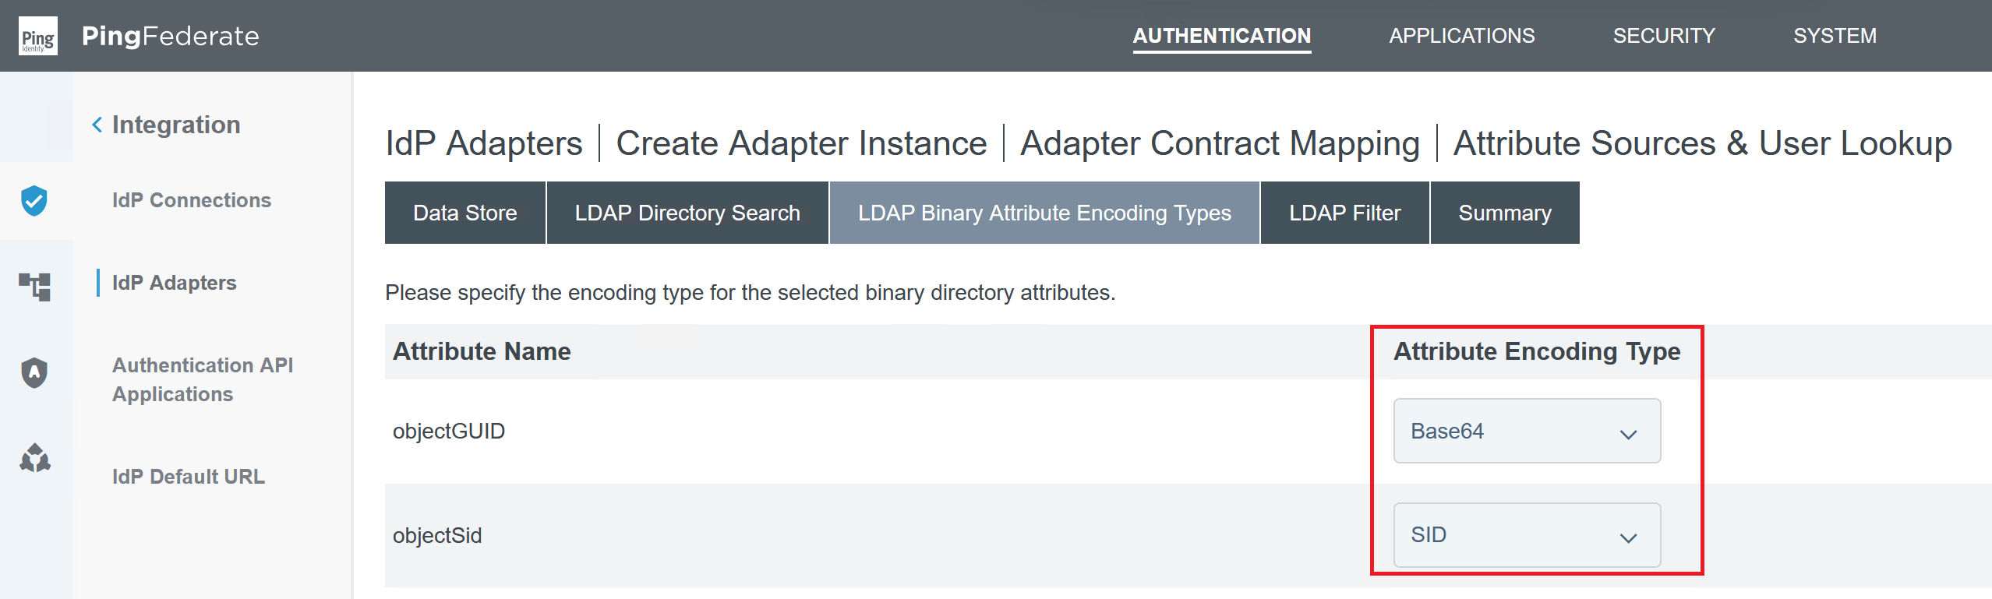The height and width of the screenshot is (599, 1992).
Task: Click the objectGUID attribute name
Action: coord(449,431)
